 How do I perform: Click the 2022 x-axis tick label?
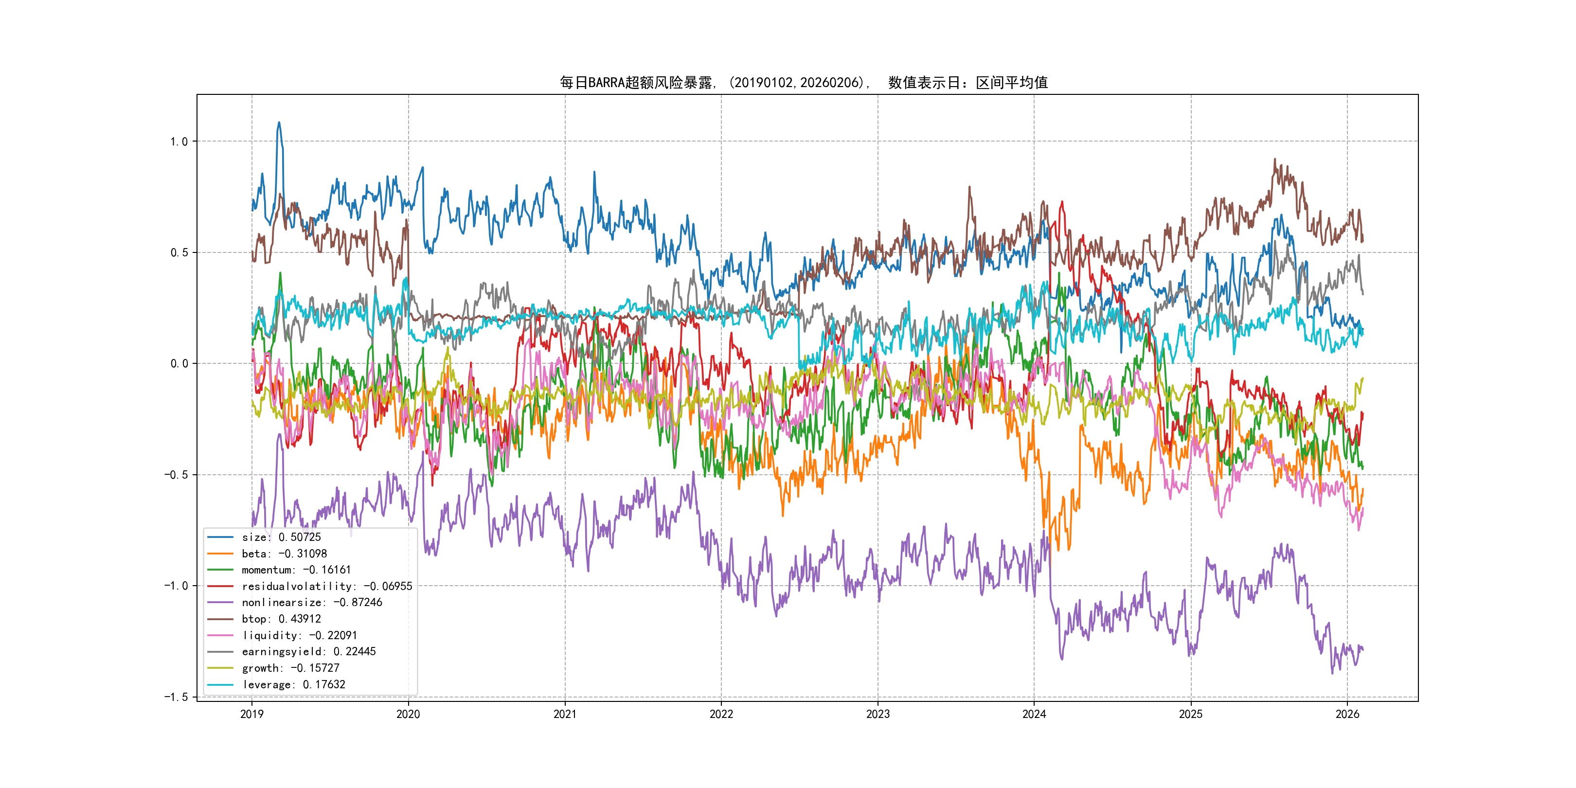[721, 714]
